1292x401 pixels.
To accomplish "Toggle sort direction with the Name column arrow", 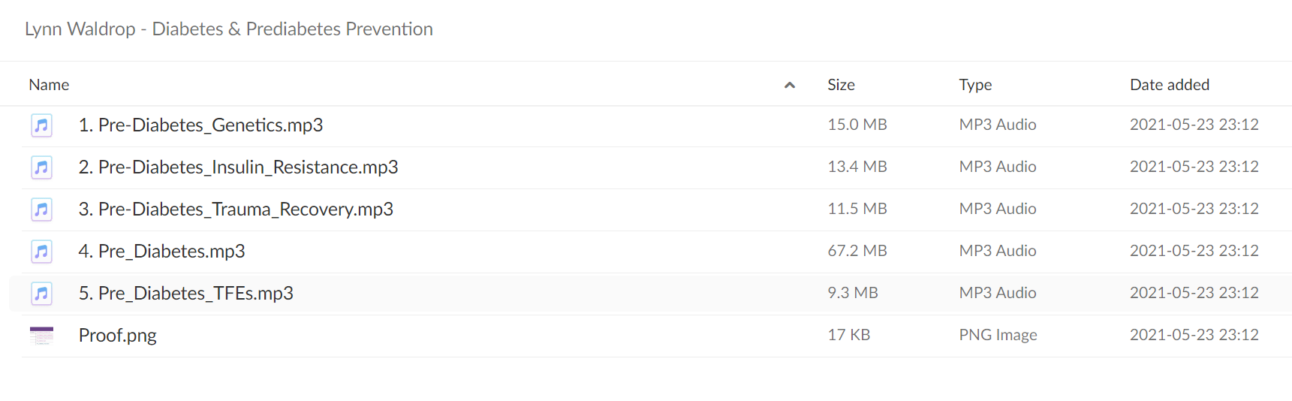I will 789,85.
